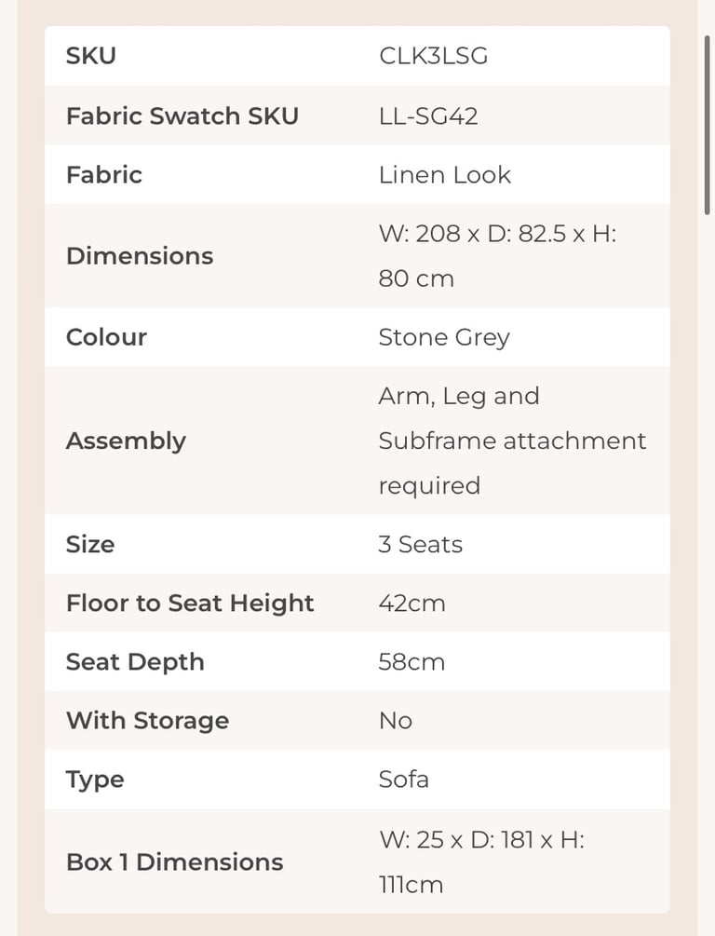Screen dimensions: 715x936
Task: Click the Dimensions row label
Action: pyautogui.click(x=140, y=256)
